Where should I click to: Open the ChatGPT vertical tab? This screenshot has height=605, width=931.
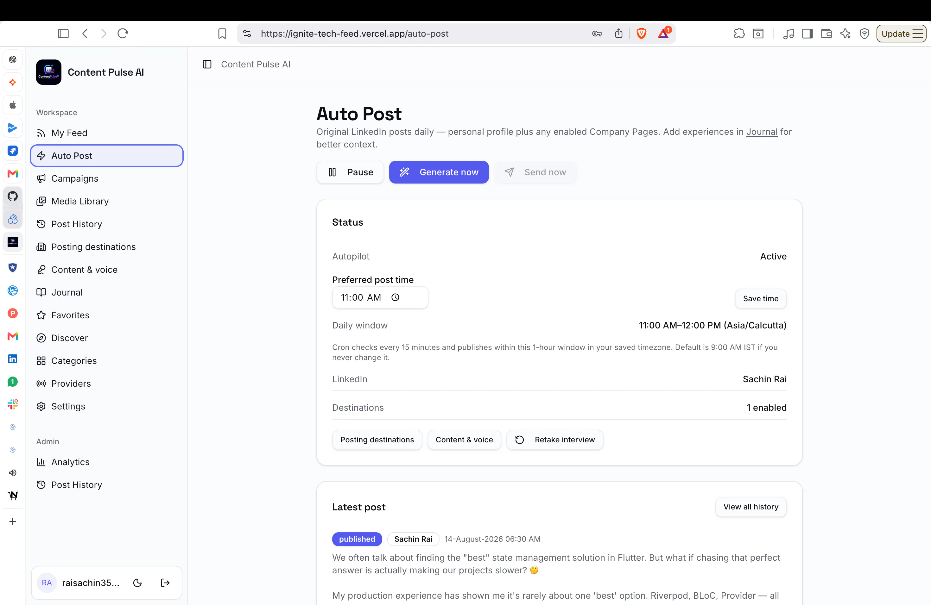click(13, 59)
